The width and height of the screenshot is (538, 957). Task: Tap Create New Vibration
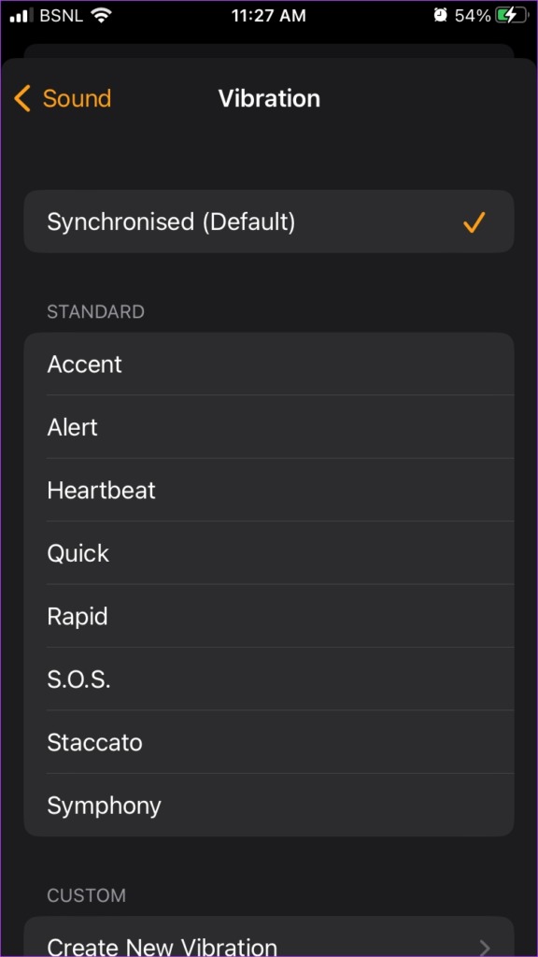[269, 936]
